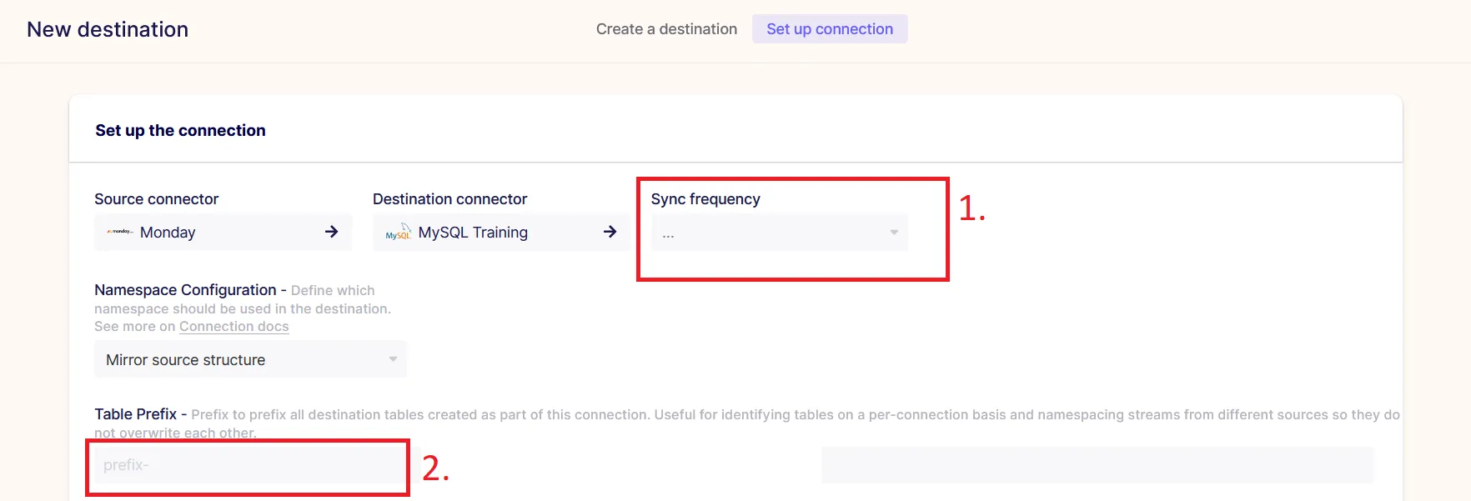Click the MySQL Training destination connector field

tap(501, 233)
